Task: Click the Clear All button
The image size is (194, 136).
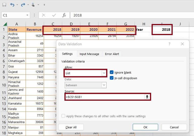Action: [71, 127]
